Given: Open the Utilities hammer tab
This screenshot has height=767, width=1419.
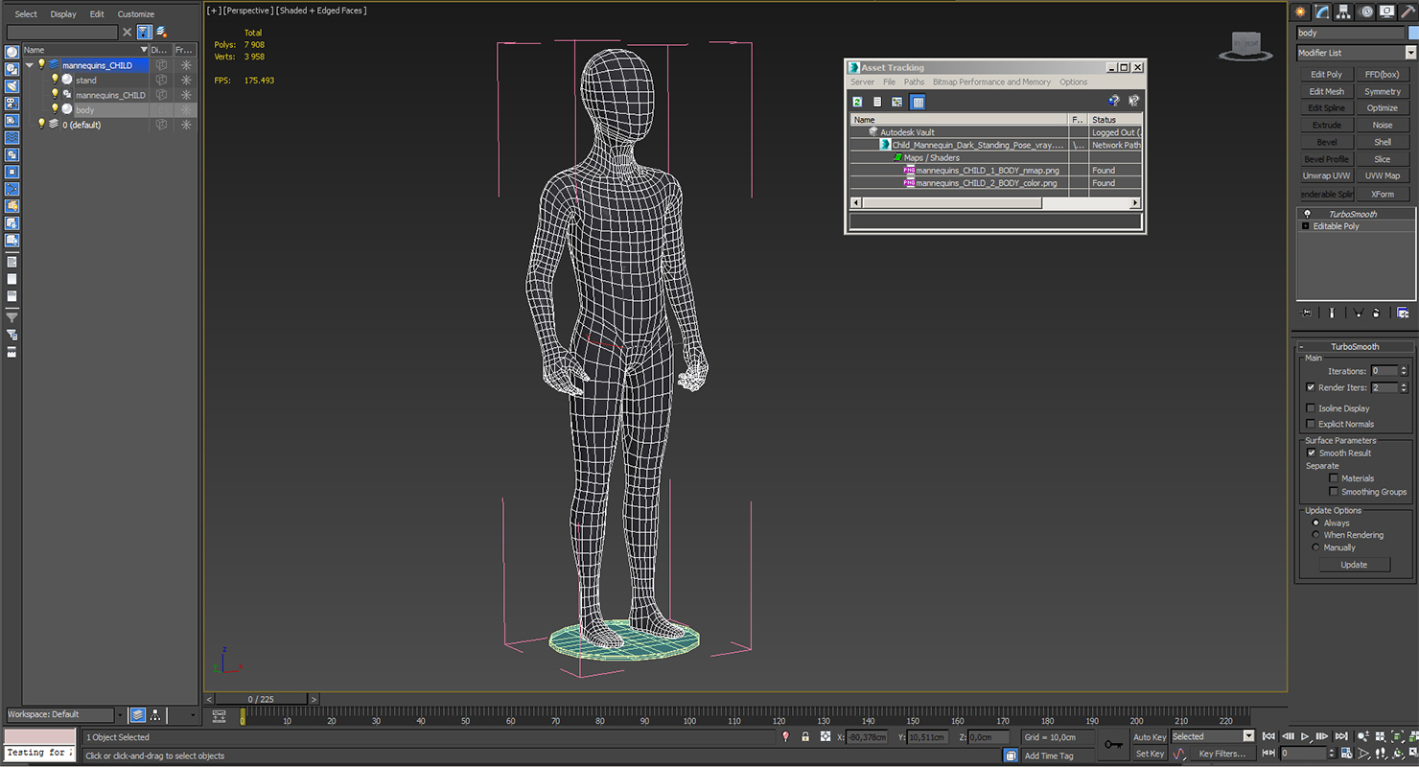Looking at the screenshot, I should point(1408,12).
